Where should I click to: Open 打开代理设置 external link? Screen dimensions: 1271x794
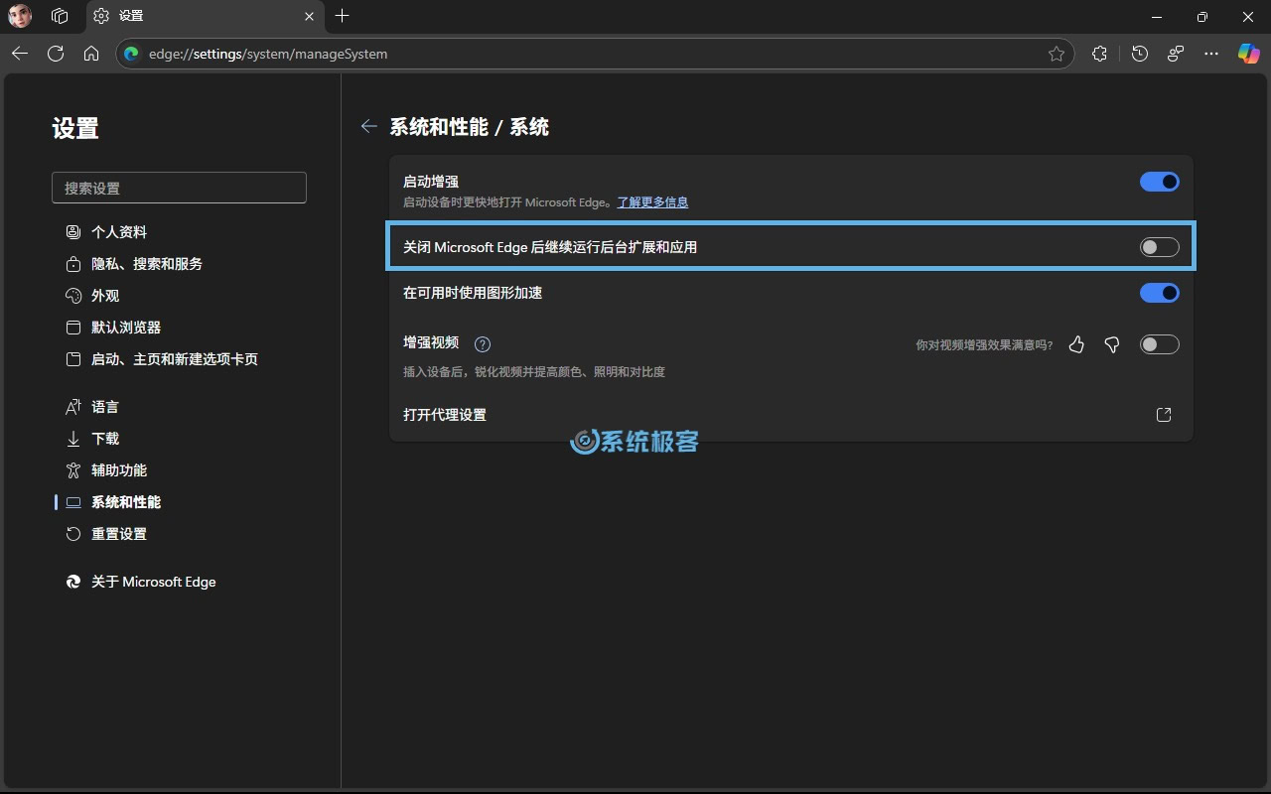[x=1164, y=415]
